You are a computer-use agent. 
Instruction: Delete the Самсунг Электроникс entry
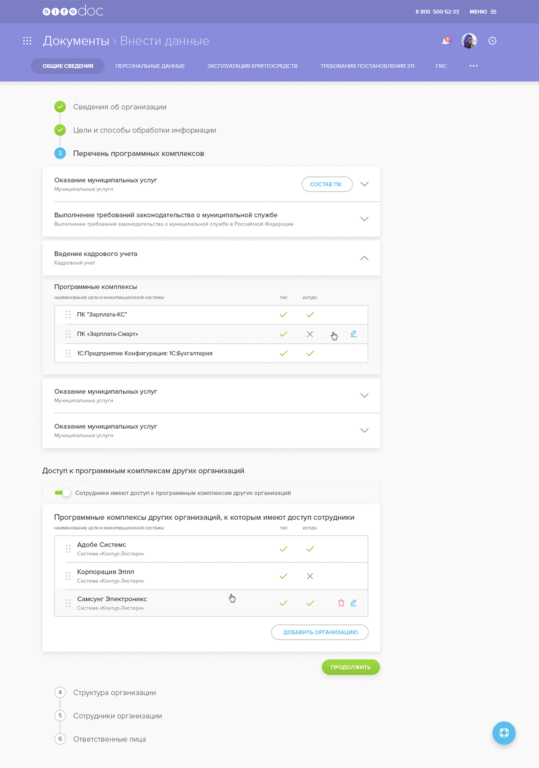coord(341,603)
